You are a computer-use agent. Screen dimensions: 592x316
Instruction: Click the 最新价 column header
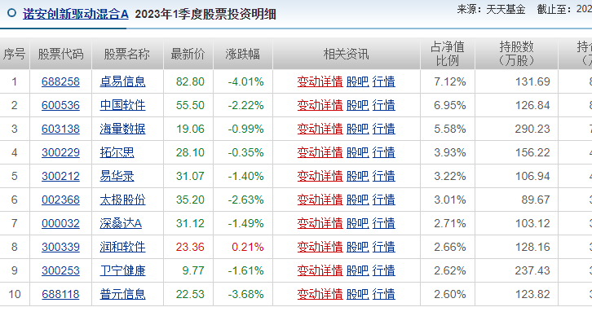pos(188,54)
